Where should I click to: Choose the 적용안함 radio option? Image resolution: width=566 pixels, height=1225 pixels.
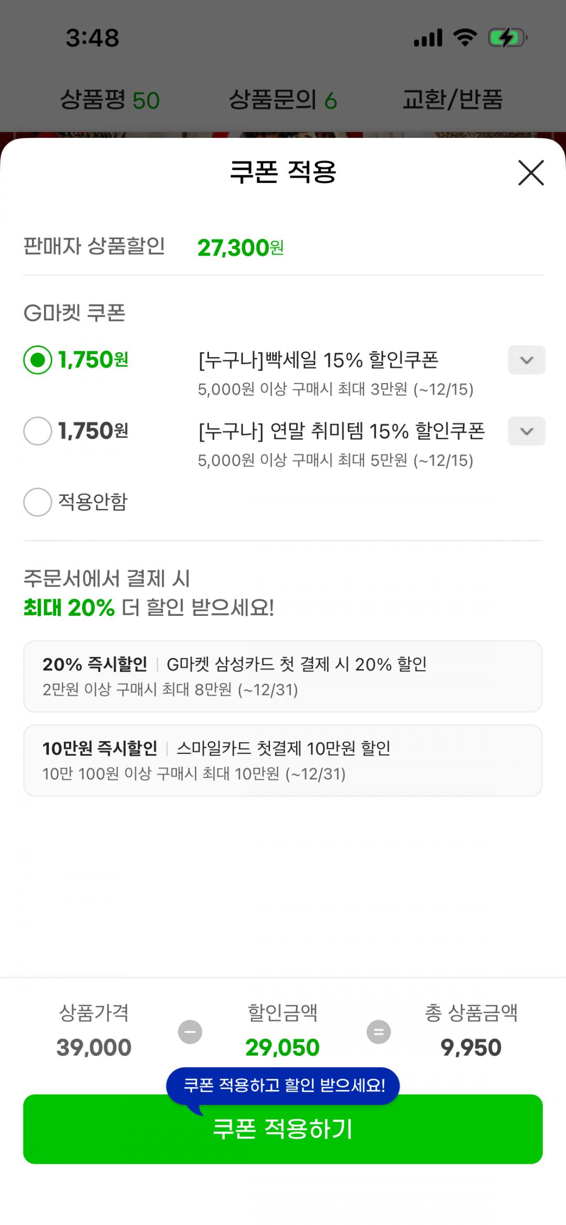pyautogui.click(x=38, y=502)
